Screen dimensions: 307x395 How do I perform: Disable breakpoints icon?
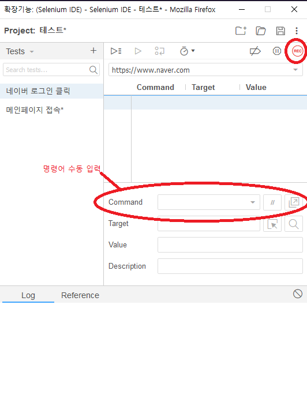coord(255,51)
